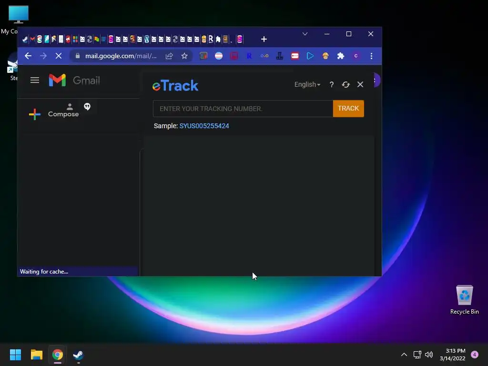Open the network status tray icon

tap(417, 355)
